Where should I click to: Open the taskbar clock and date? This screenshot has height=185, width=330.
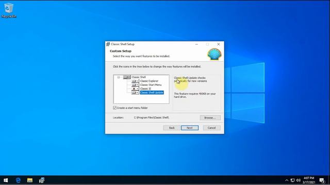coord(309,180)
